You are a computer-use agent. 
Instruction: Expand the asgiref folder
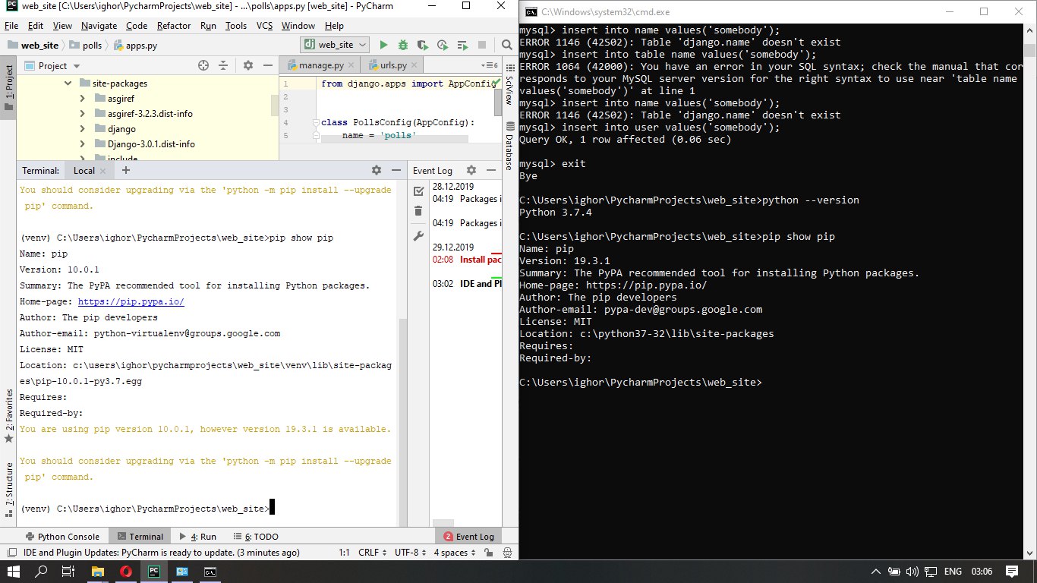coord(84,99)
